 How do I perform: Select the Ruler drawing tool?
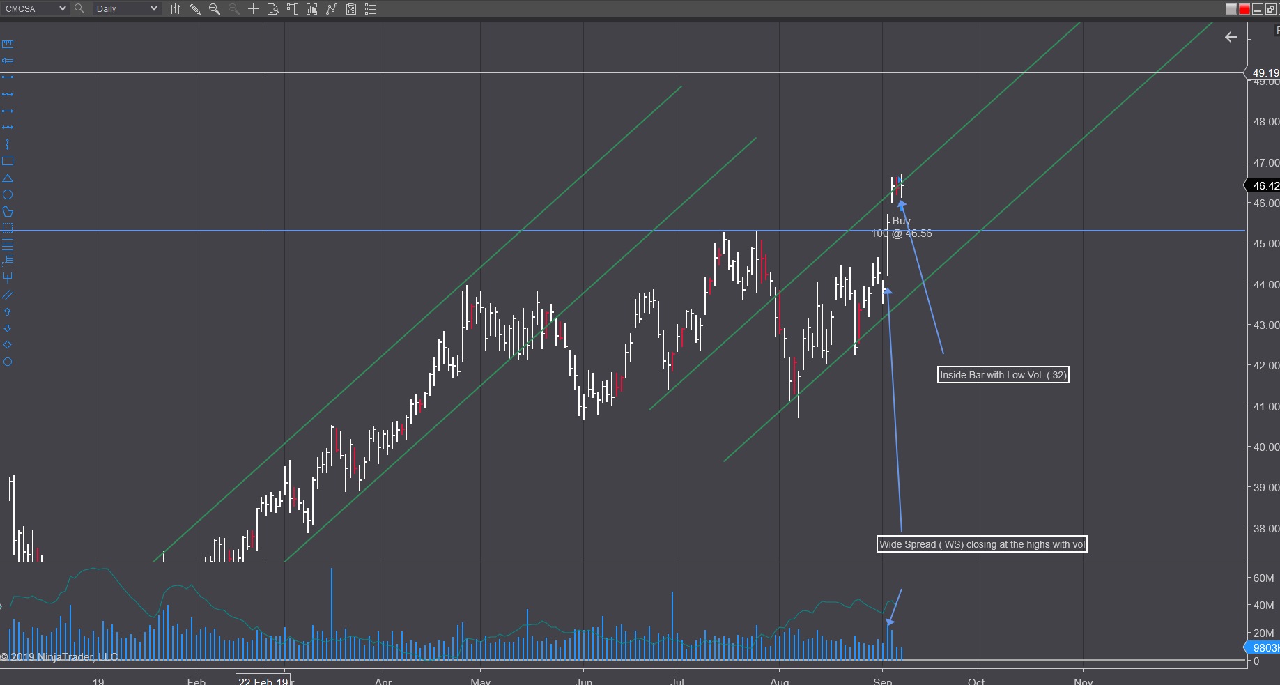[8, 44]
